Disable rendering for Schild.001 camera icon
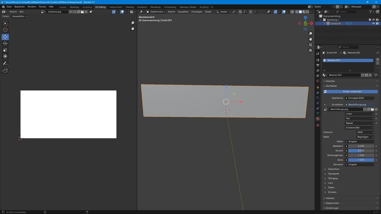This screenshot has width=381, height=214. tap(377, 23)
